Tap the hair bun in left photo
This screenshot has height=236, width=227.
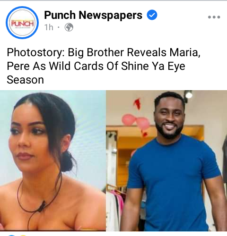67,161
